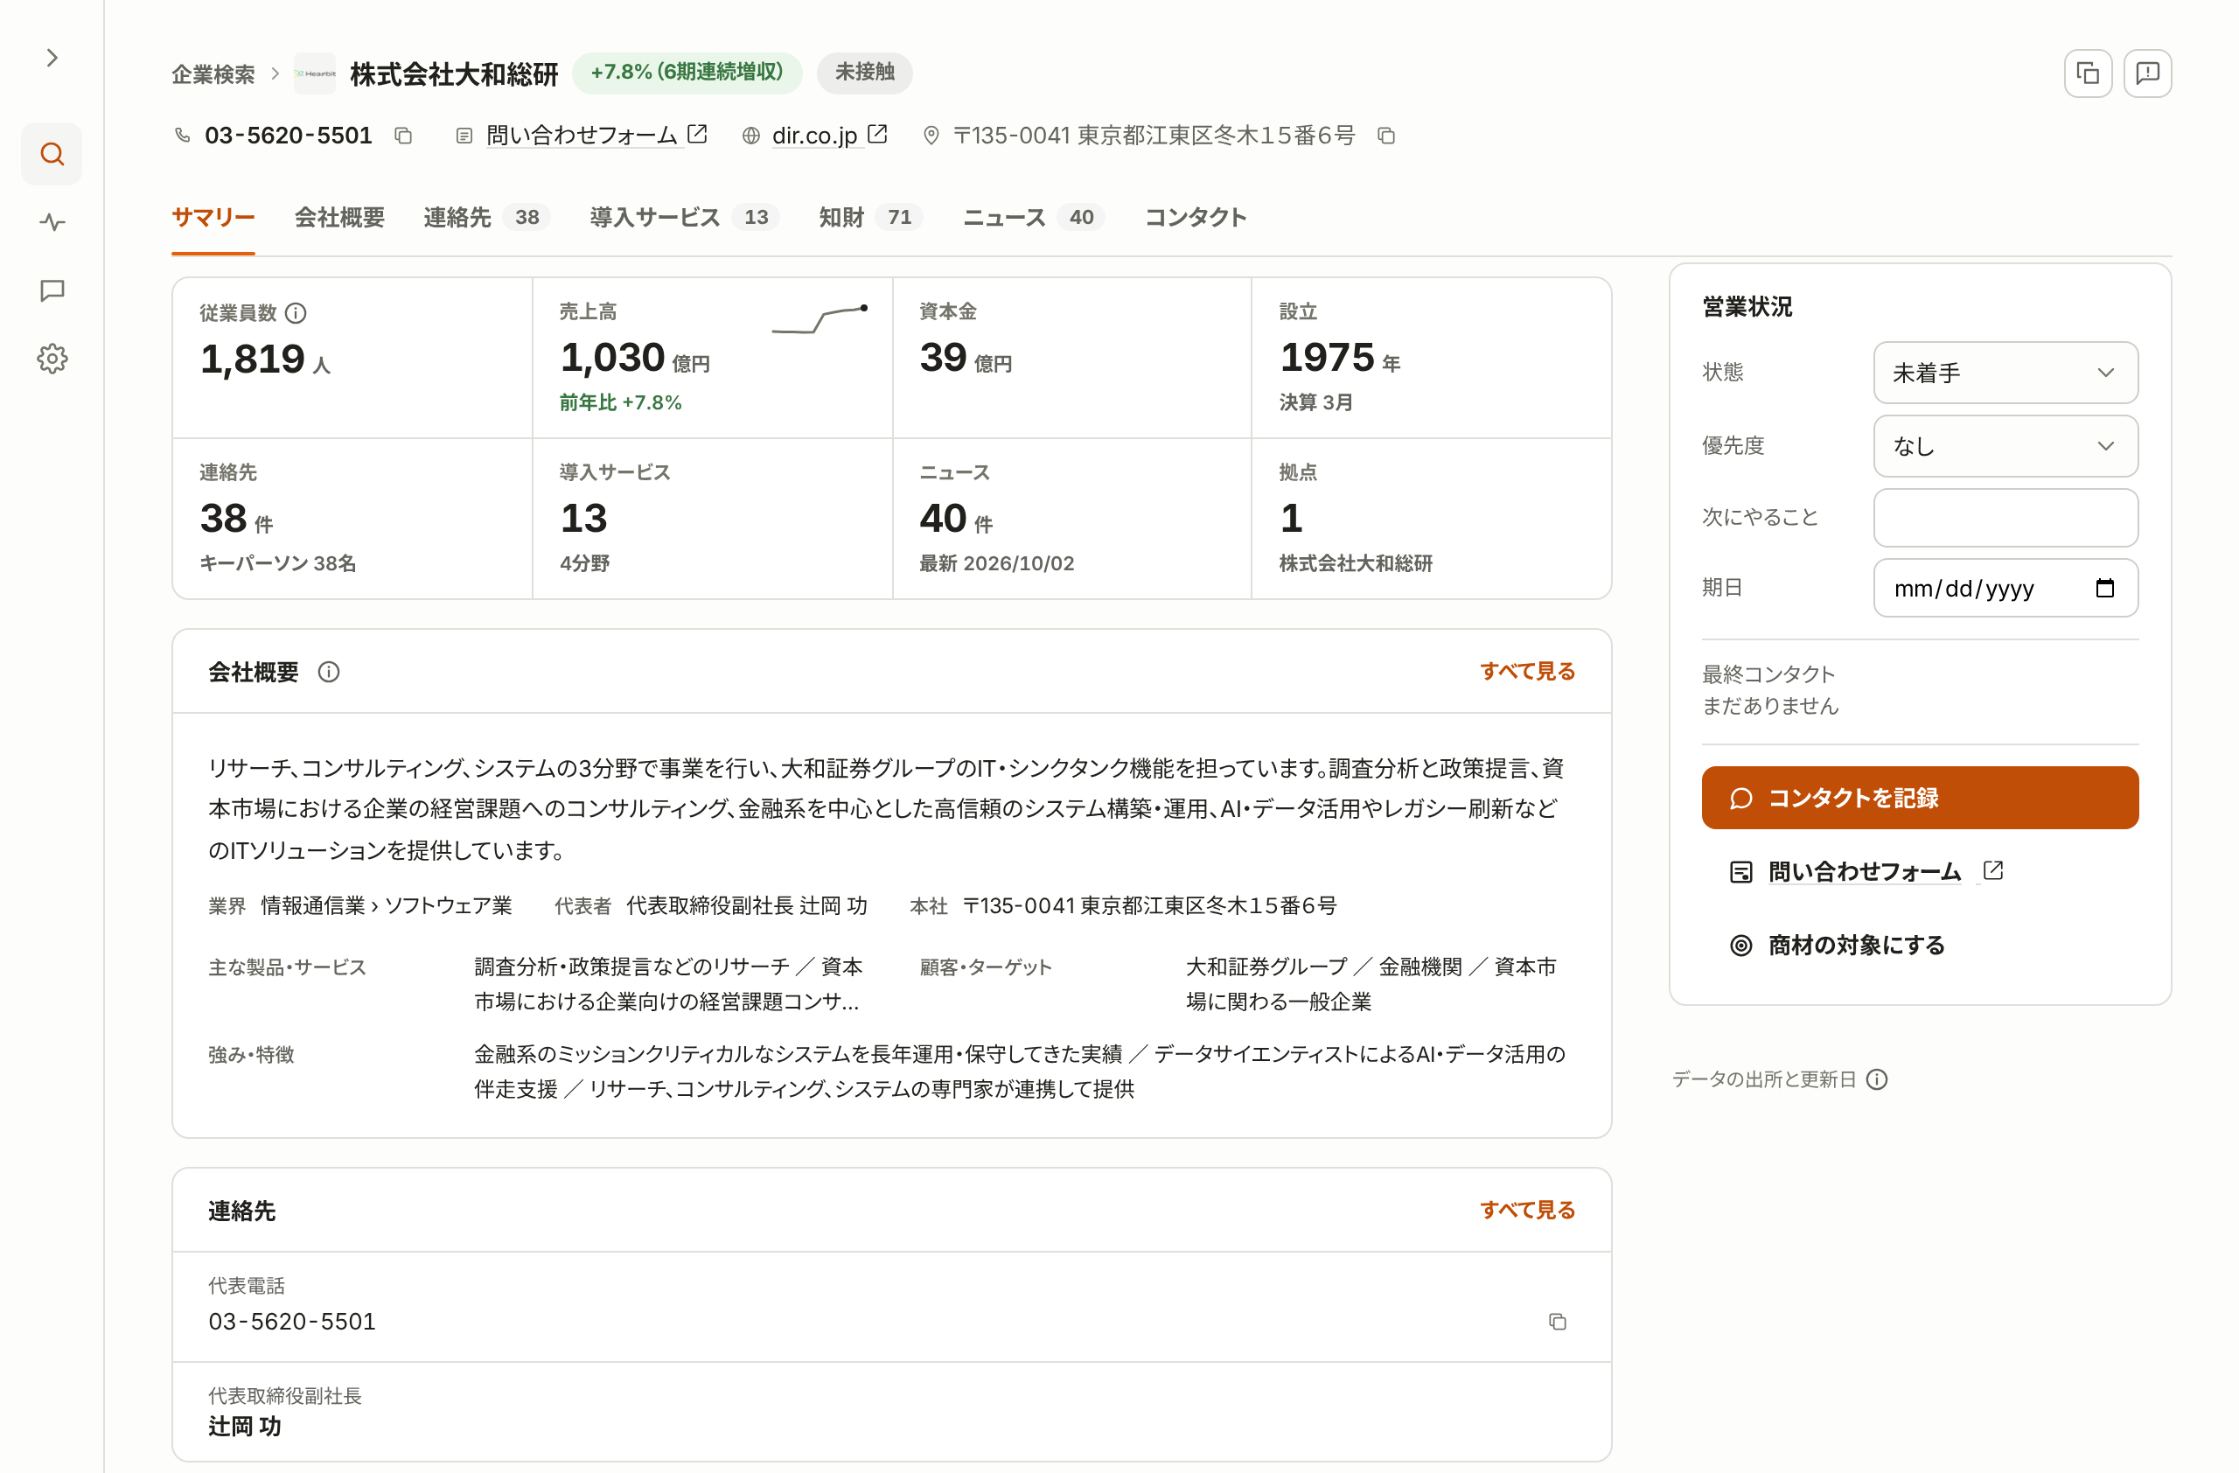Open the settings gear icon in sidebar

(52, 359)
